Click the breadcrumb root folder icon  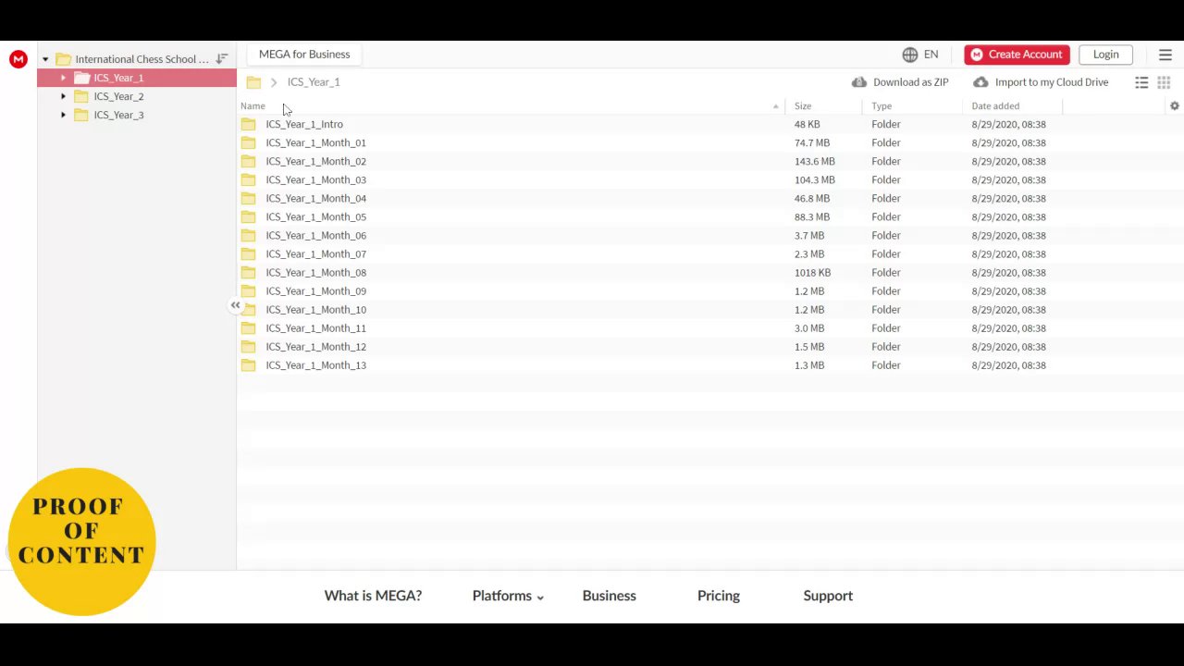coord(253,82)
